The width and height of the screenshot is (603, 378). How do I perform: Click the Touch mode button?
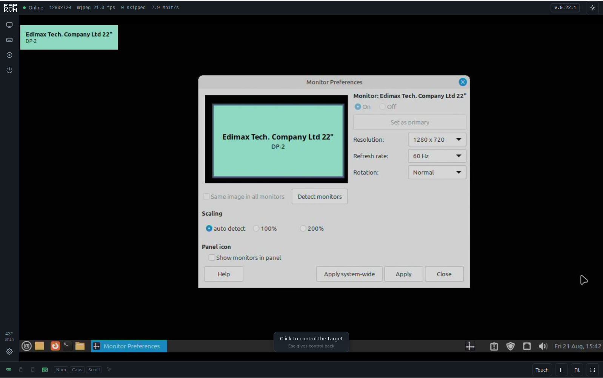542,370
